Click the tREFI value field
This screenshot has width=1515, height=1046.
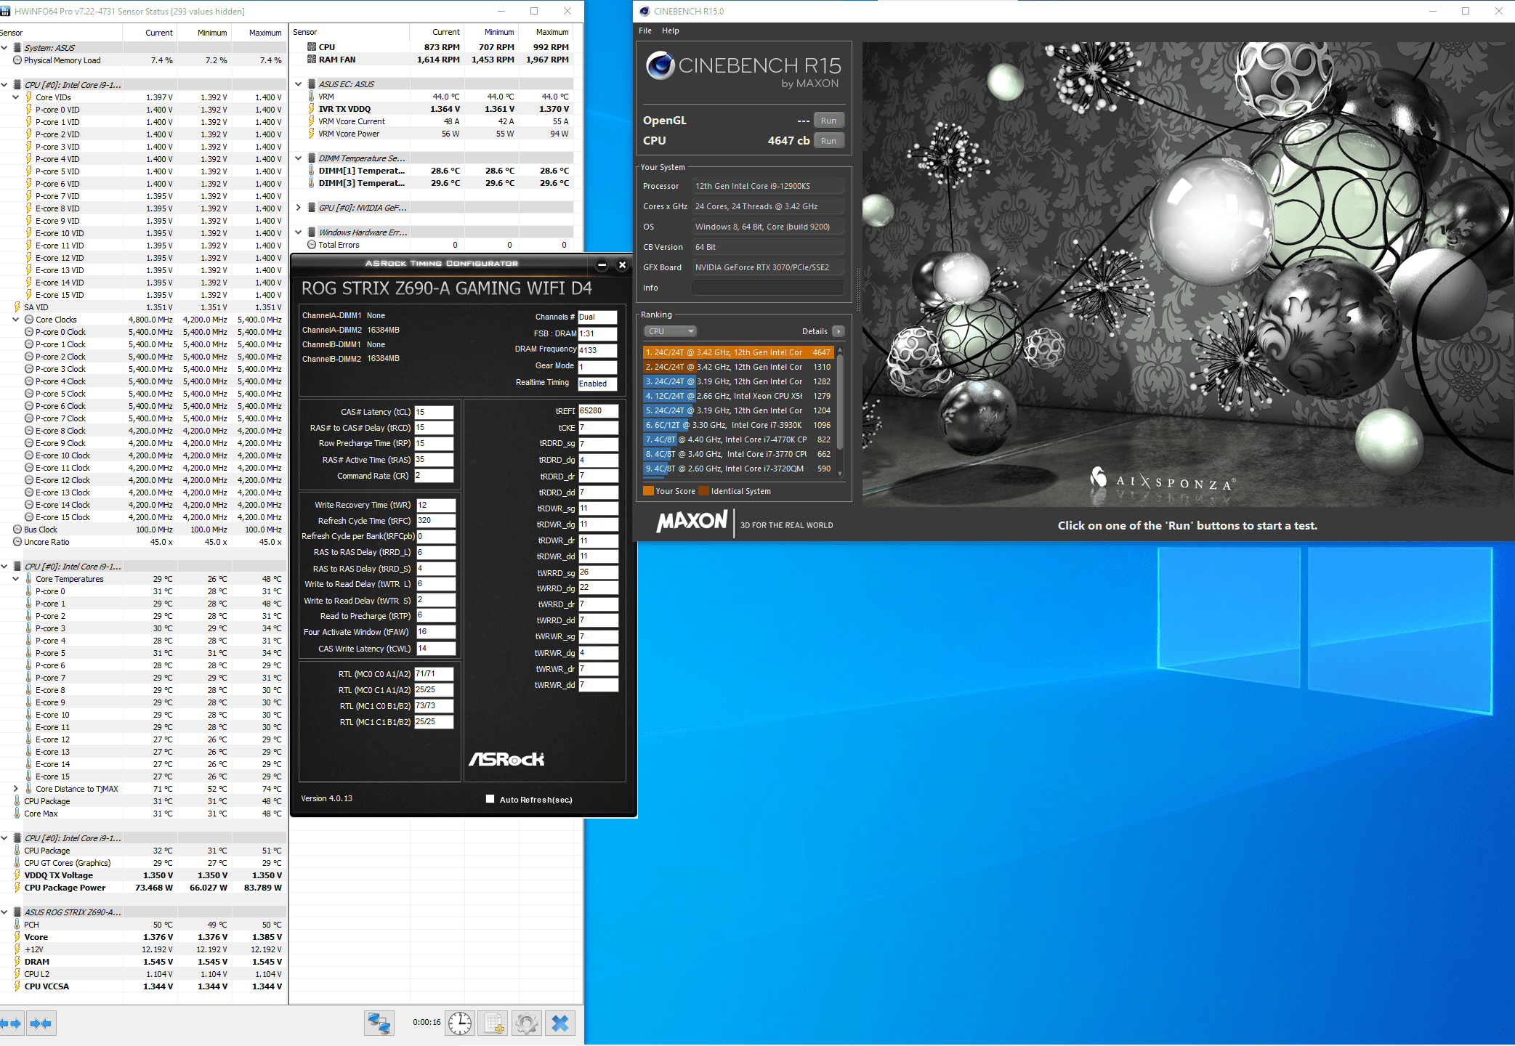[x=598, y=411]
